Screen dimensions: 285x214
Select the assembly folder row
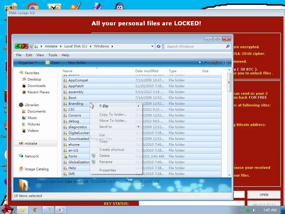(x=142, y=92)
